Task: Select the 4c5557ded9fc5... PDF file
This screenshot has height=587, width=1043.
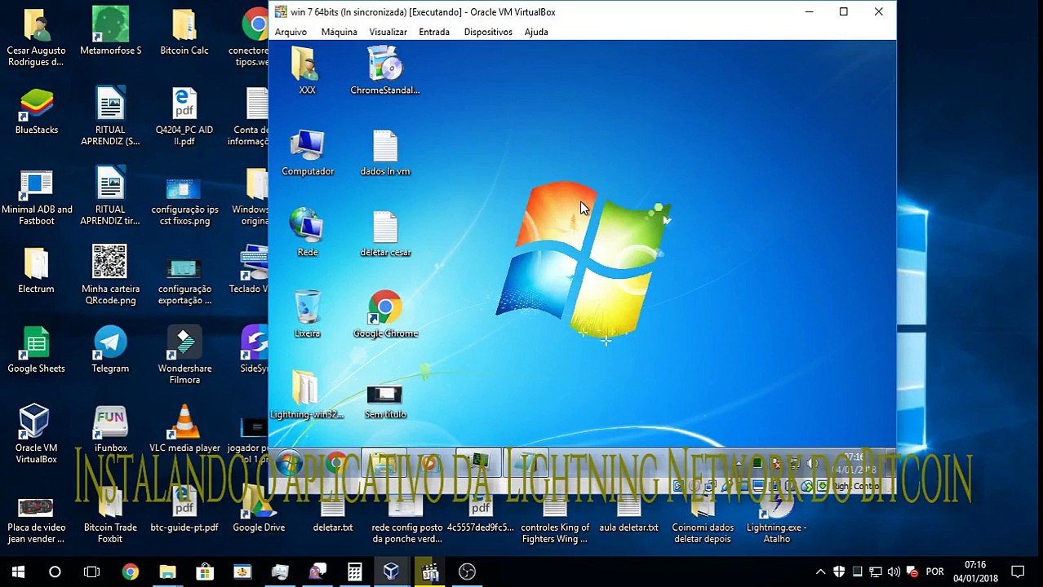Action: point(481,514)
